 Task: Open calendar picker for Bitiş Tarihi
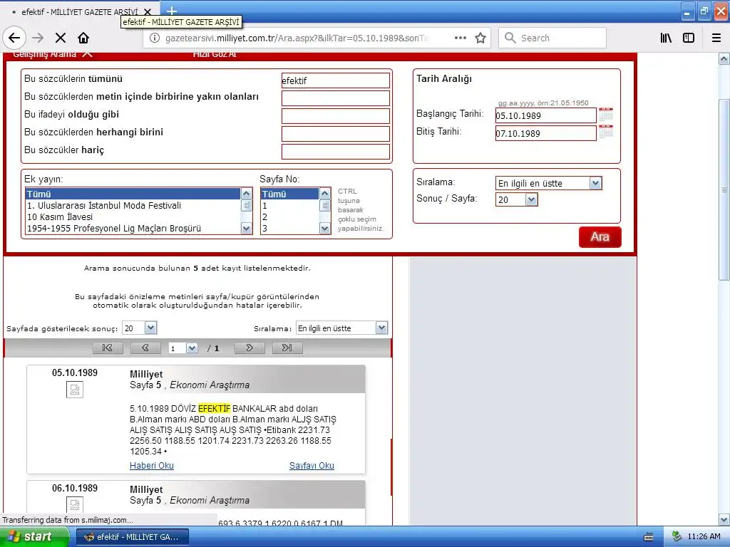coord(606,132)
